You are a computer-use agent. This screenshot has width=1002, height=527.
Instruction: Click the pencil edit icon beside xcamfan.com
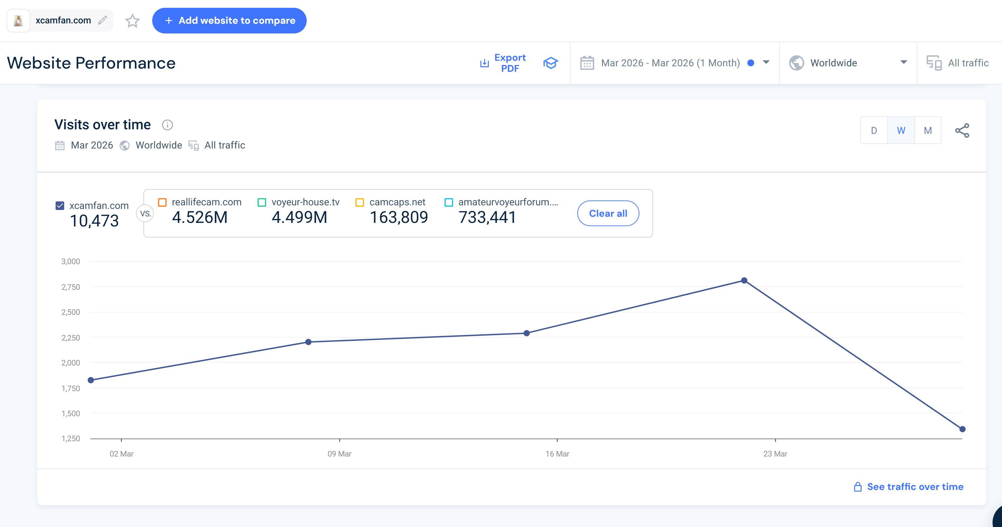tap(102, 20)
